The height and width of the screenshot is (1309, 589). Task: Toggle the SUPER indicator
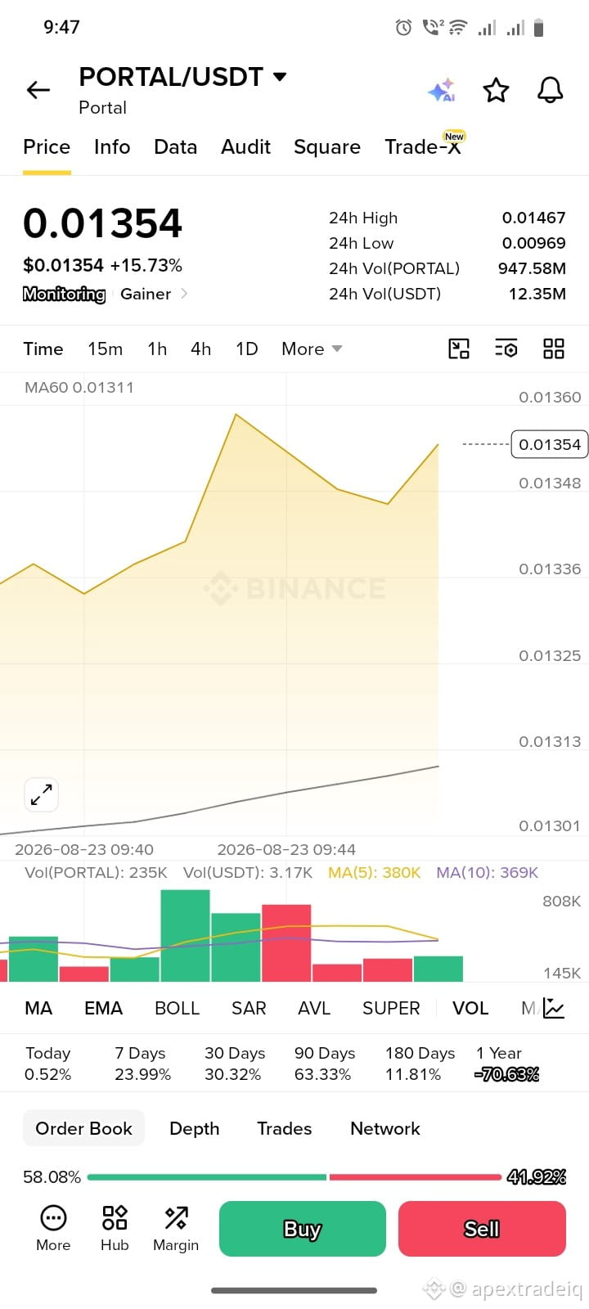(x=391, y=1008)
